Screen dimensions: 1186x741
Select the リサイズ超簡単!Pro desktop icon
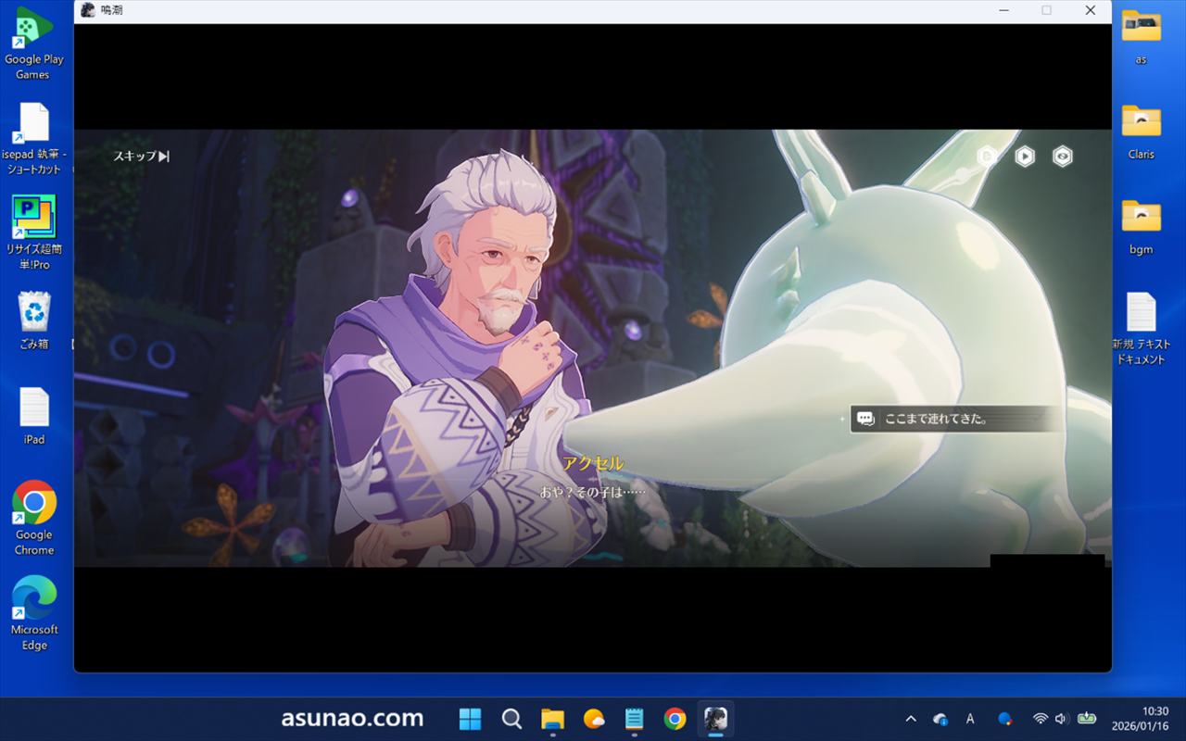34,232
